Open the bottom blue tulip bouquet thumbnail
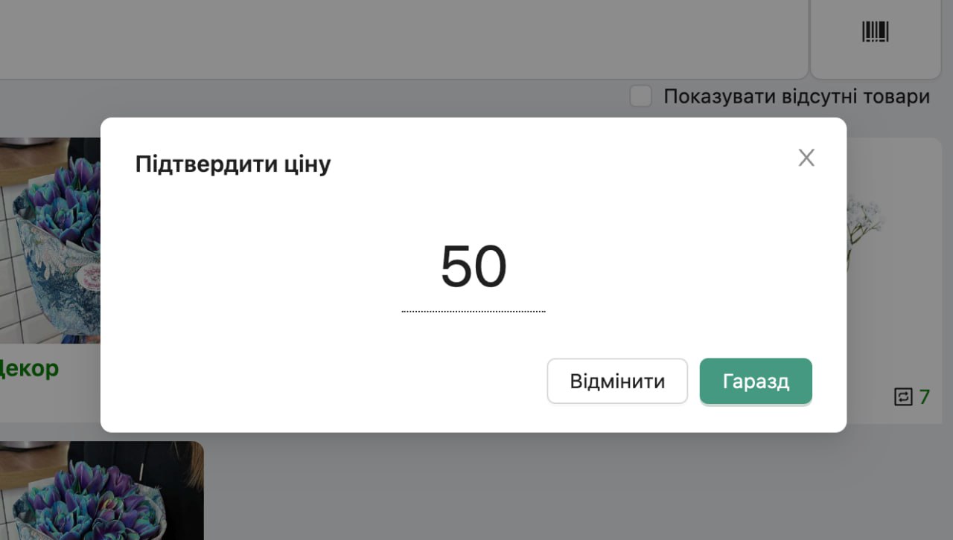Viewport: 953px width, 540px height. 101,490
